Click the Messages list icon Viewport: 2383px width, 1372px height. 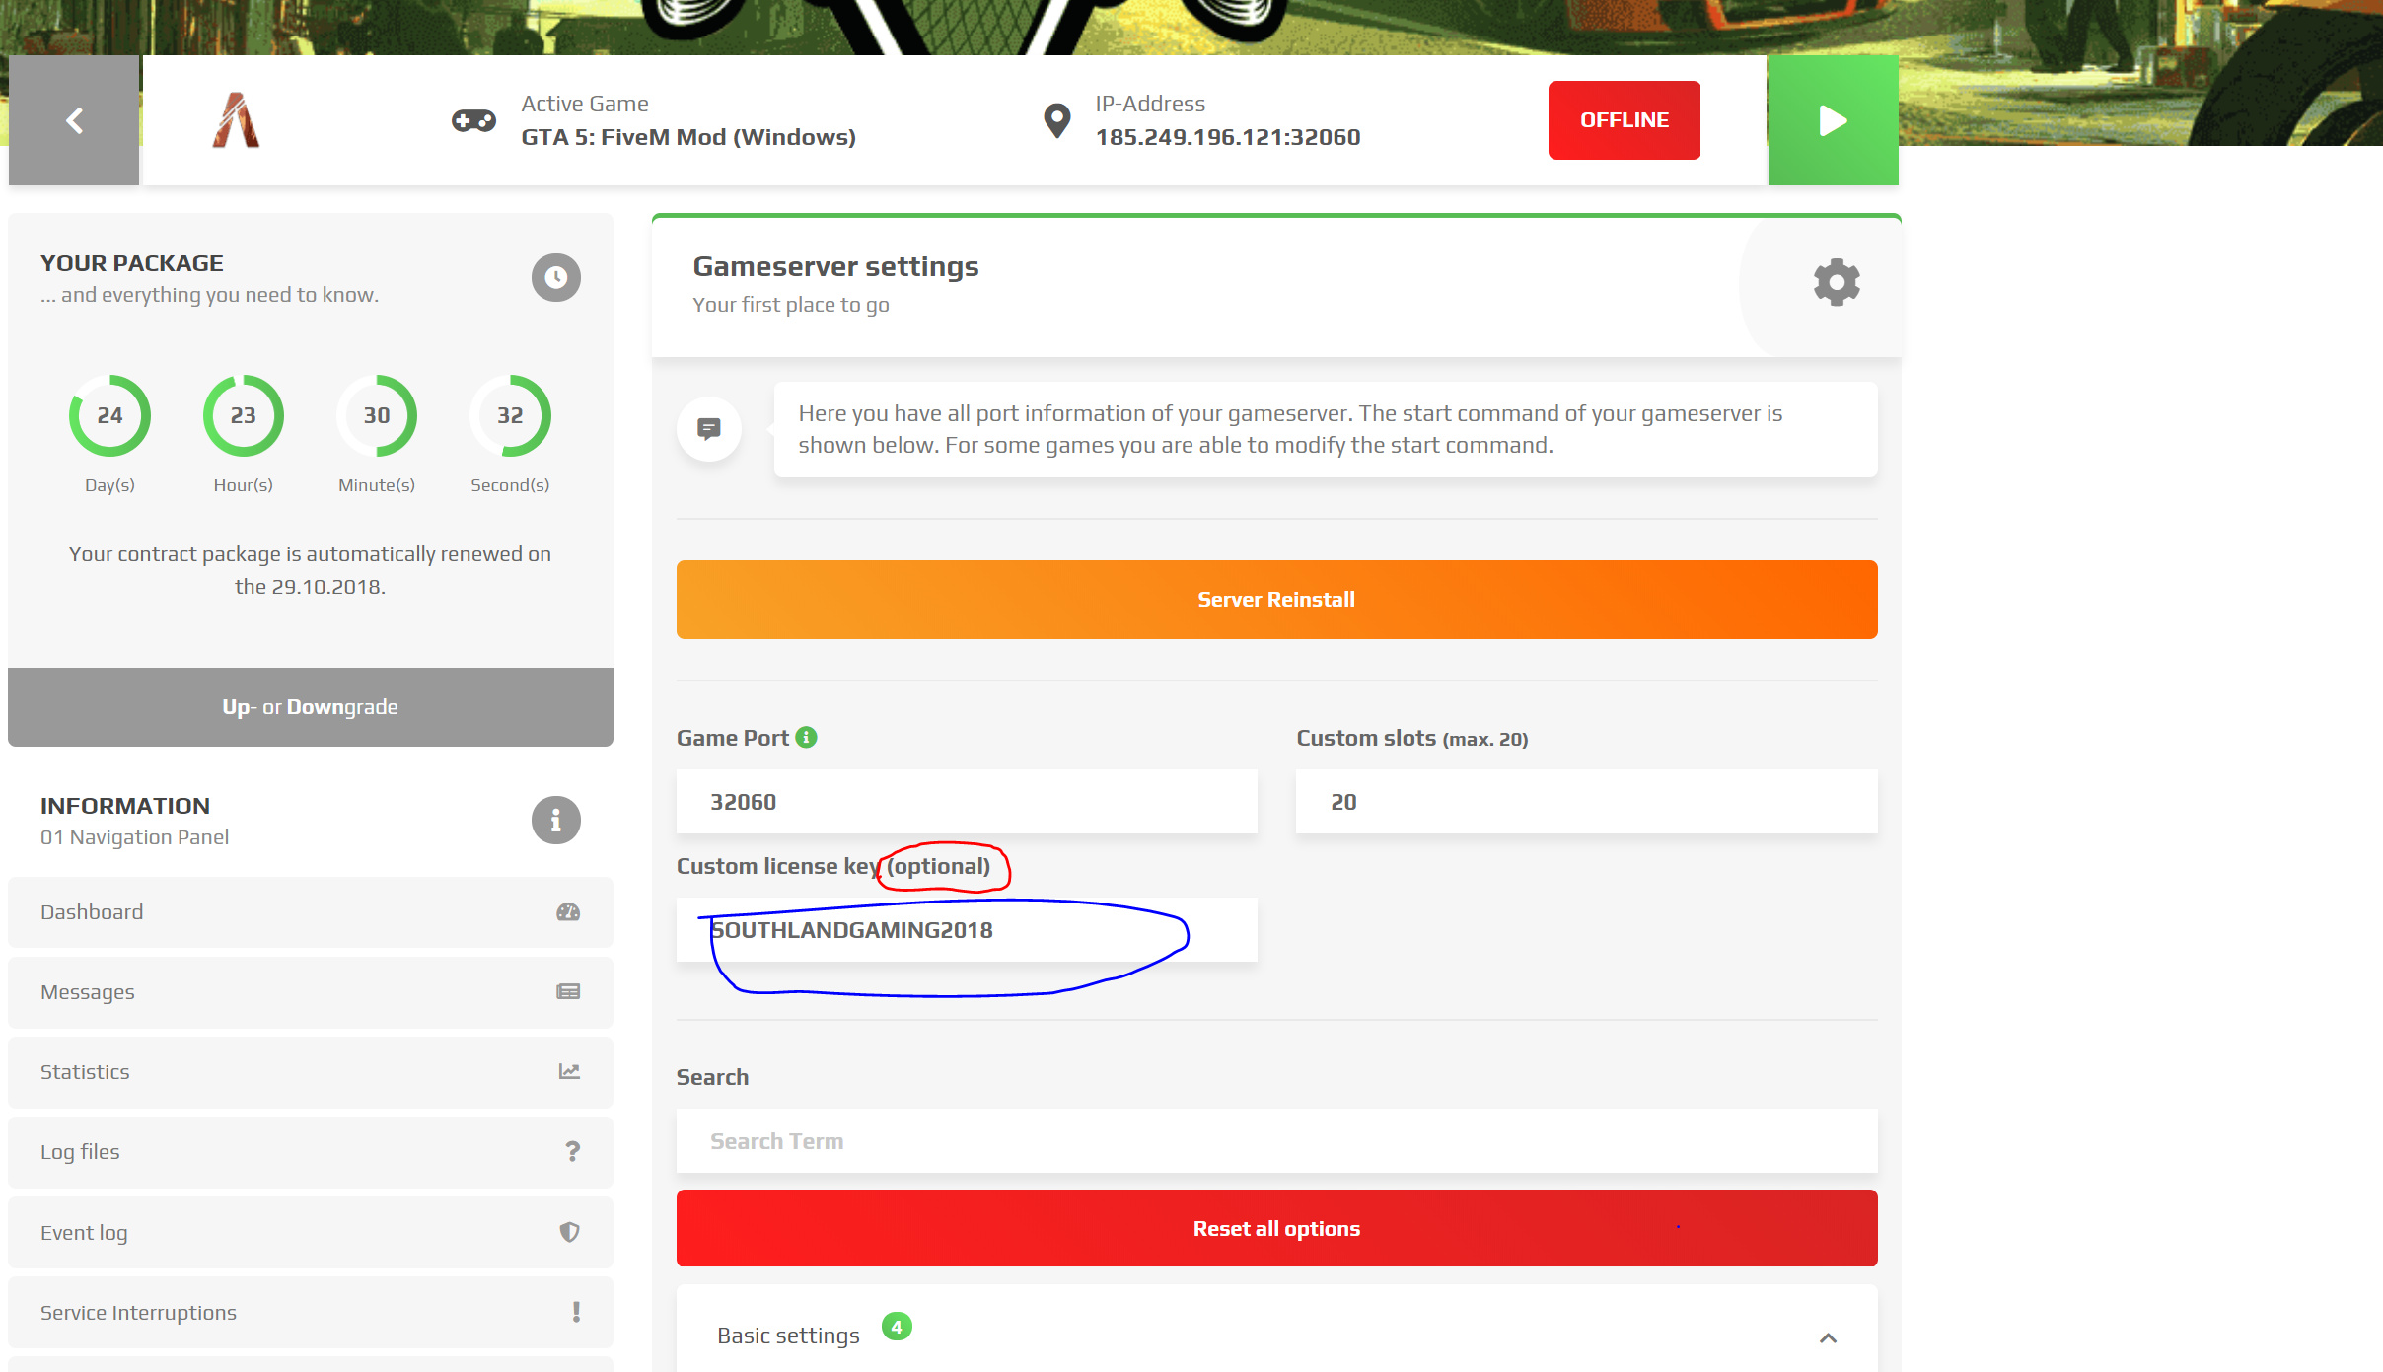click(568, 991)
